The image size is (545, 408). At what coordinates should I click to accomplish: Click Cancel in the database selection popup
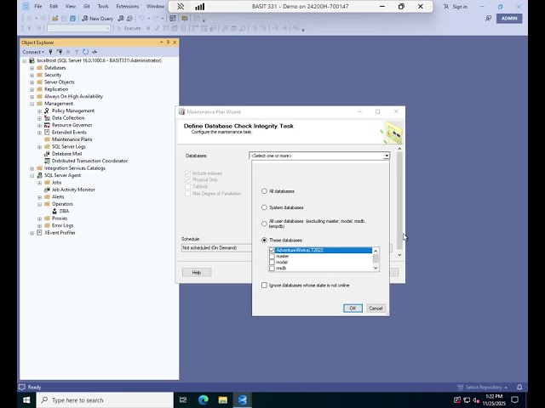pyautogui.click(x=376, y=308)
